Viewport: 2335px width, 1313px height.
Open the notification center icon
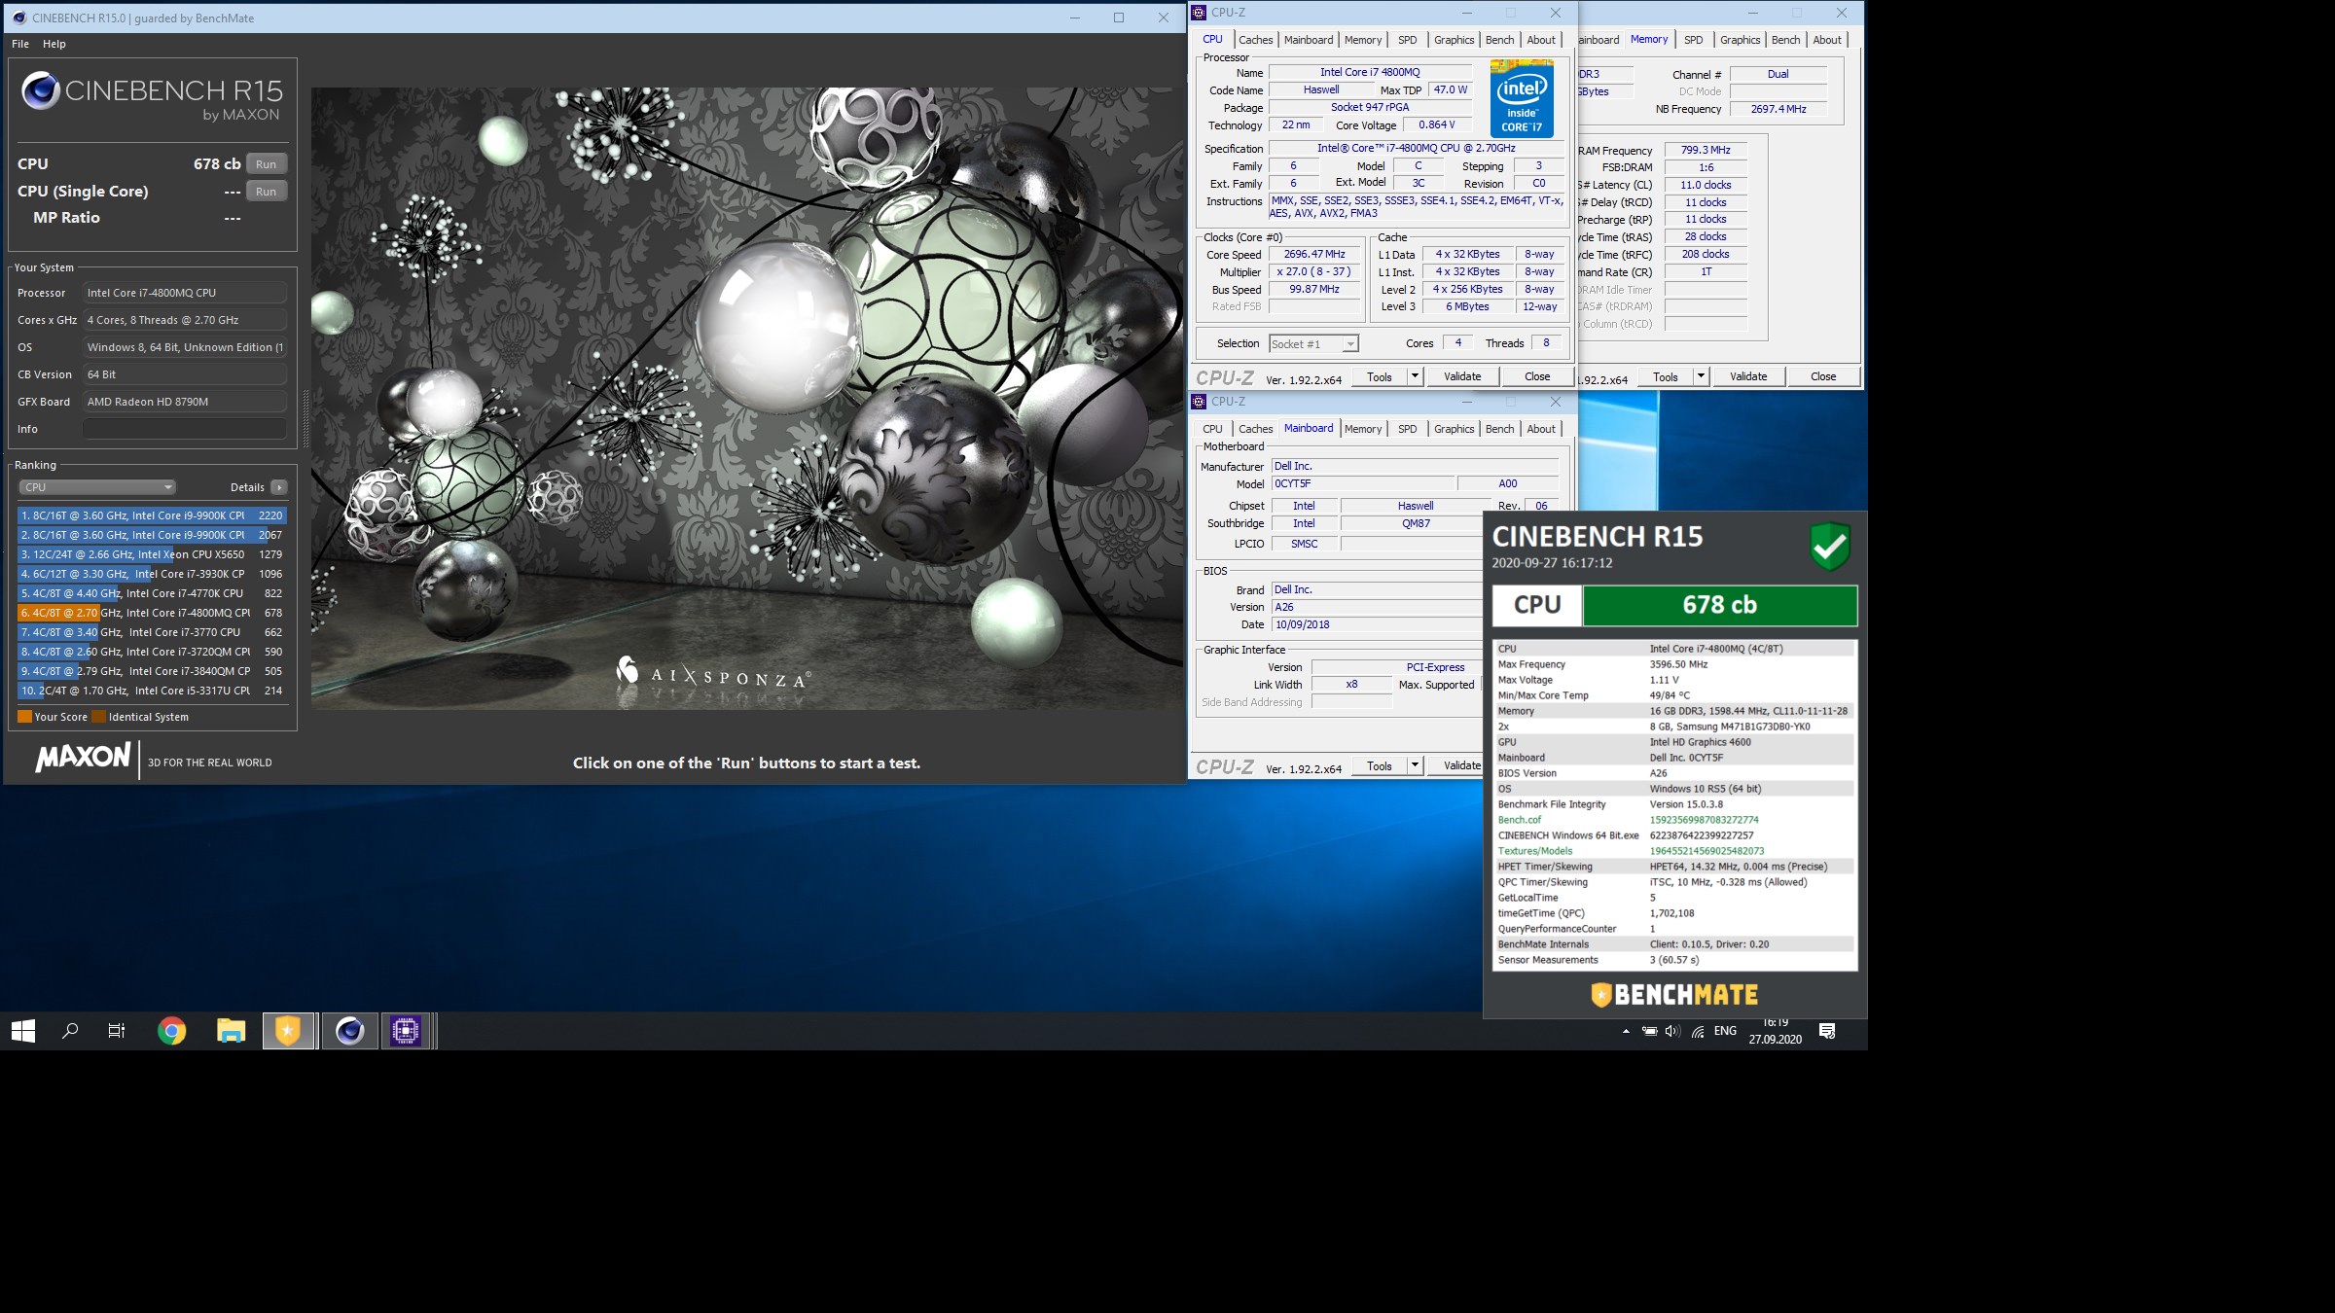tap(1827, 1031)
